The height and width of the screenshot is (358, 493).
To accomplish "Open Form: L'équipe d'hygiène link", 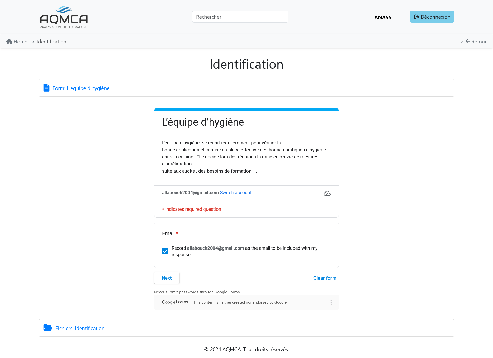I will [81, 88].
